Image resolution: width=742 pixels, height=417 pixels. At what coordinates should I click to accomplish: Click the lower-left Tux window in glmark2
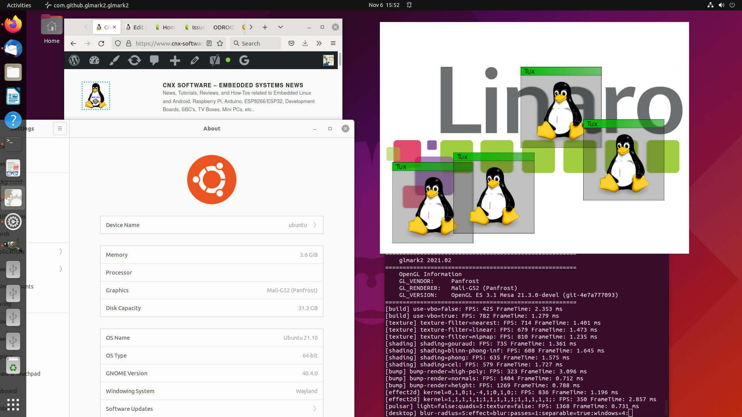pos(423,203)
